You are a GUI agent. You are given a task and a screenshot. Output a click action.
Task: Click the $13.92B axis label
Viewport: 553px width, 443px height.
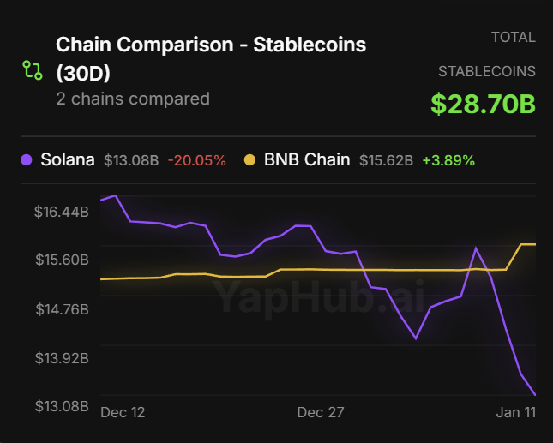click(62, 357)
